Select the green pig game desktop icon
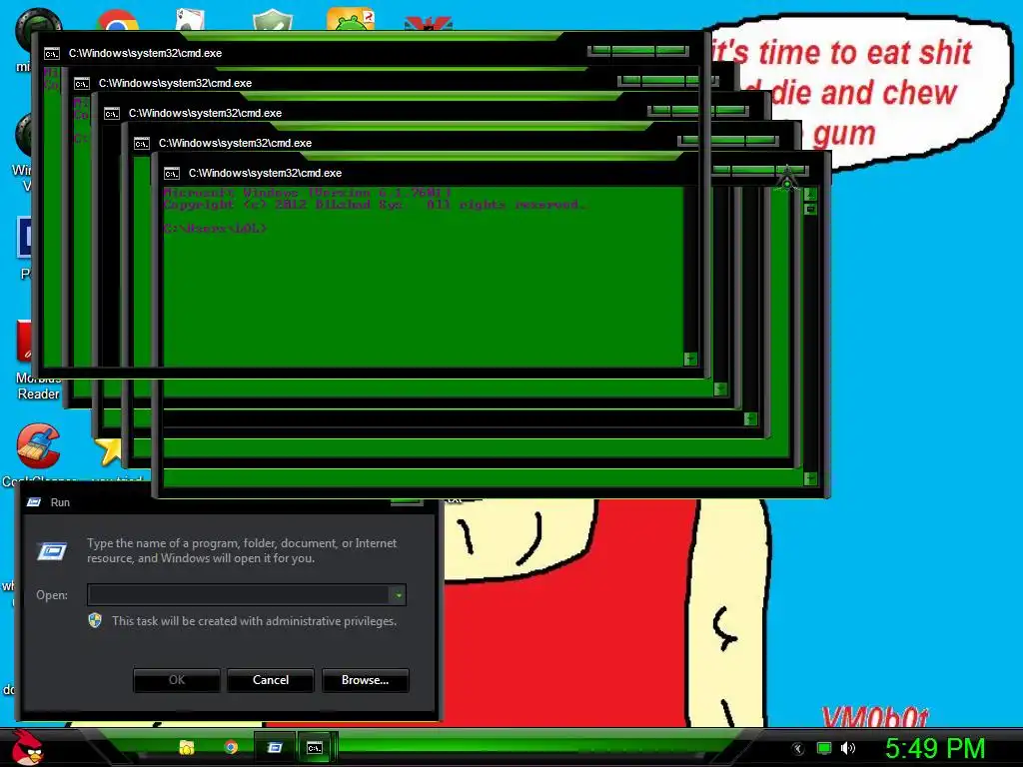The height and width of the screenshot is (767, 1023). click(351, 20)
